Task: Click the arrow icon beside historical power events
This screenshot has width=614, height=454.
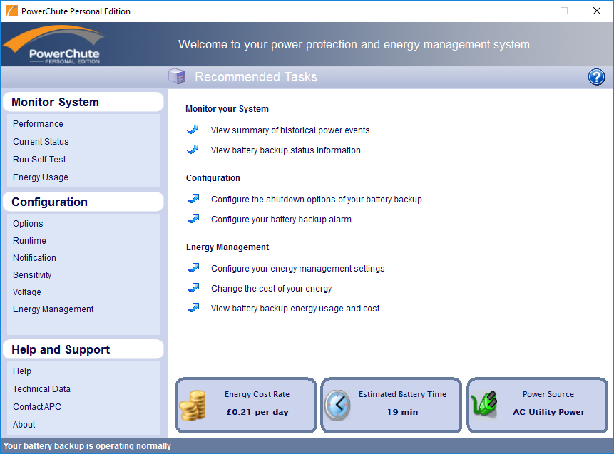Action: (x=193, y=130)
